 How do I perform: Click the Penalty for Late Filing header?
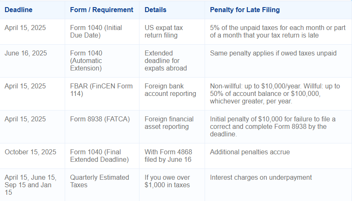245,10
